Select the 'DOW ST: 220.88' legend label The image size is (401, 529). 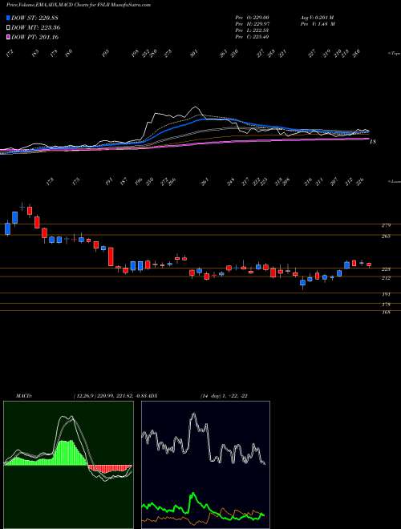[35, 18]
